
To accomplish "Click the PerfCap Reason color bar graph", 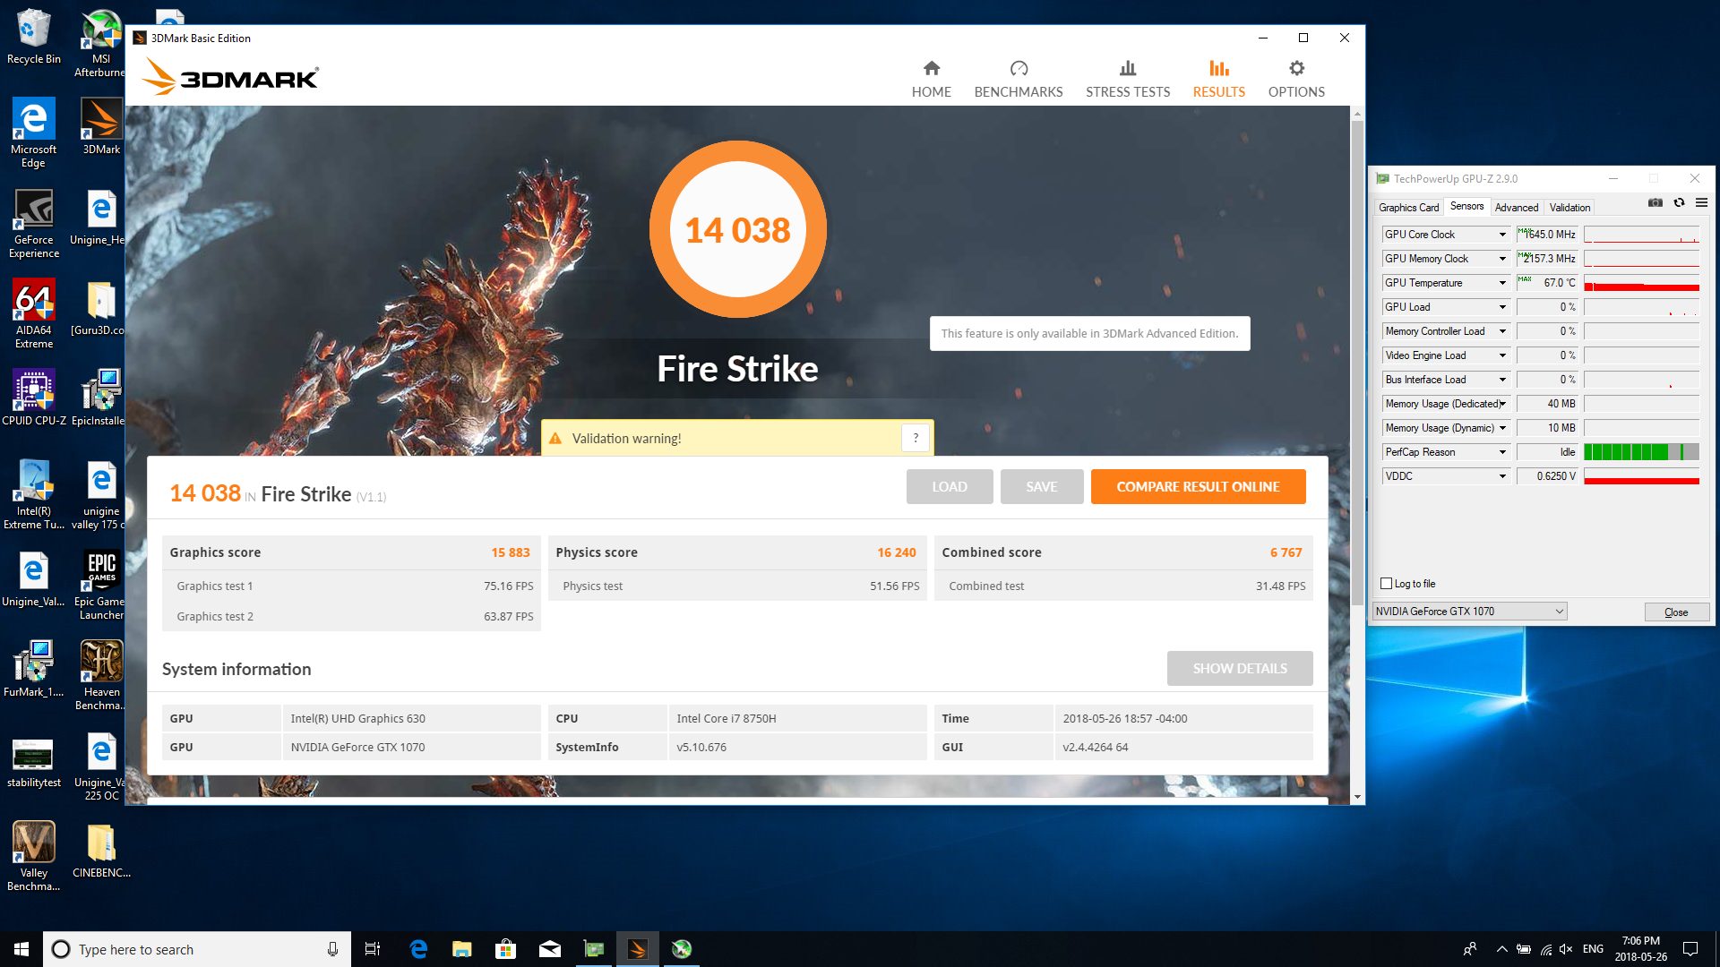I will pos(1641,452).
